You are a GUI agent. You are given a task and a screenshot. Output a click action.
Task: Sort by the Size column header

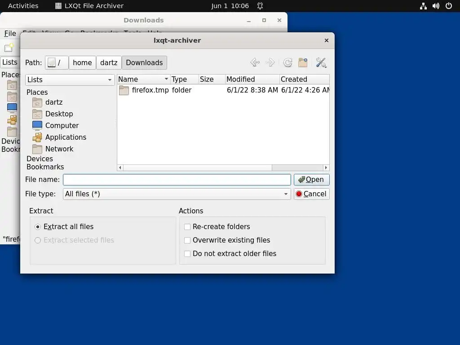pyautogui.click(x=212, y=79)
